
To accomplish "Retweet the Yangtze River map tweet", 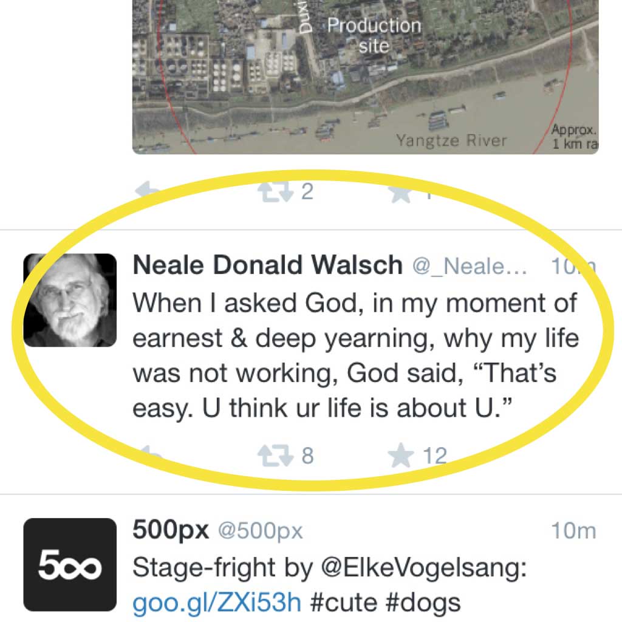I will (x=276, y=192).
